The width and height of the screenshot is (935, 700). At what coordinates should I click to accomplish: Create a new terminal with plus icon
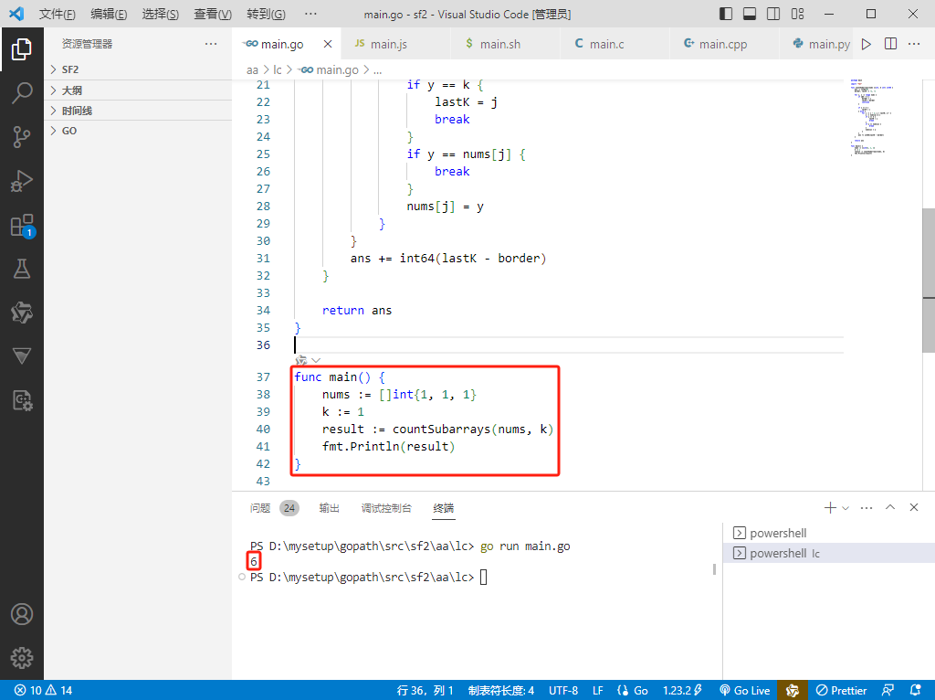pos(829,508)
